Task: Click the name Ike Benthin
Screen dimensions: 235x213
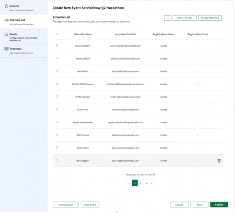Action: coord(83,71)
